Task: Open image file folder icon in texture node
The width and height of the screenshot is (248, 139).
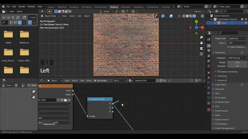Action: coord(65,100)
